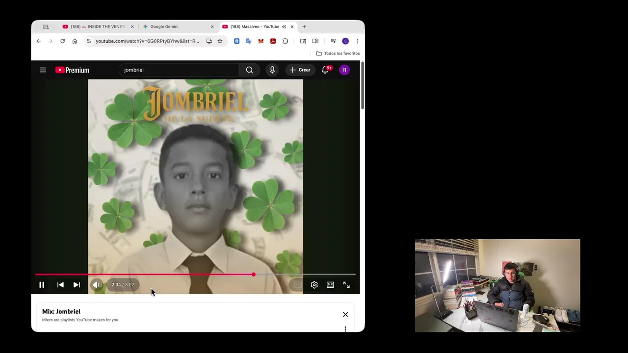This screenshot has height=353, width=628.
Task: Open the tab search button
Action: pyautogui.click(x=46, y=26)
